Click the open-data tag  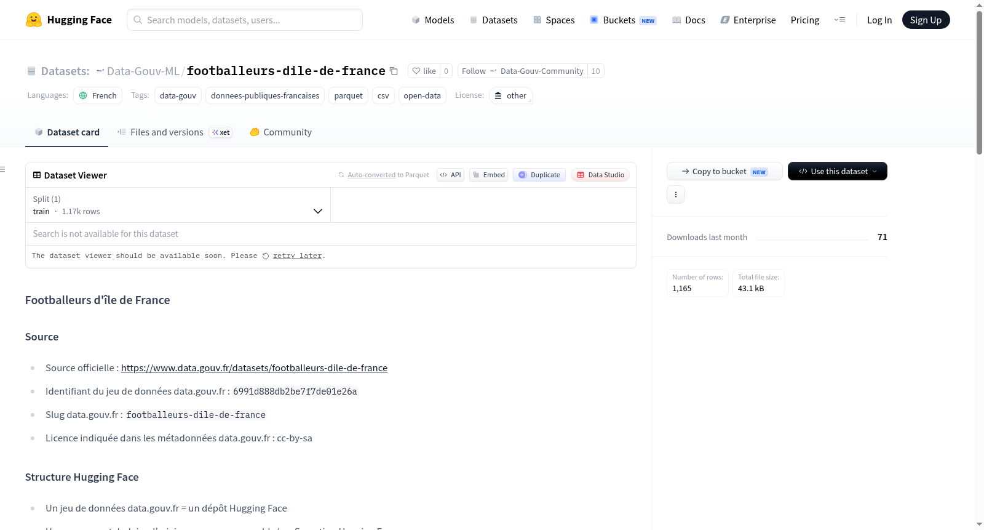(422, 96)
